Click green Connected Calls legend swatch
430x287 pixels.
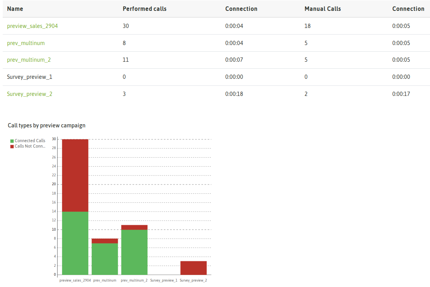pyautogui.click(x=12, y=141)
